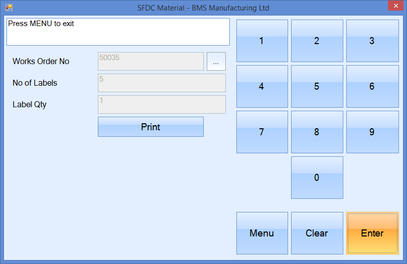Select the No of Labels field
Image resolution: width=407 pixels, height=264 pixels.
click(161, 83)
